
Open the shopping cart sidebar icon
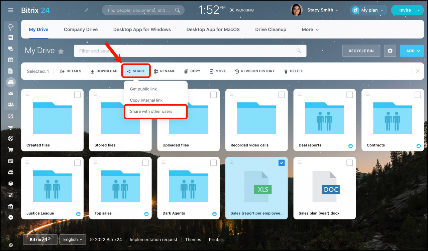11,150
